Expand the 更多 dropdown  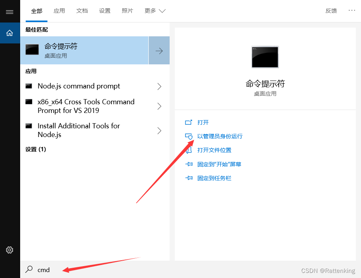pos(155,11)
